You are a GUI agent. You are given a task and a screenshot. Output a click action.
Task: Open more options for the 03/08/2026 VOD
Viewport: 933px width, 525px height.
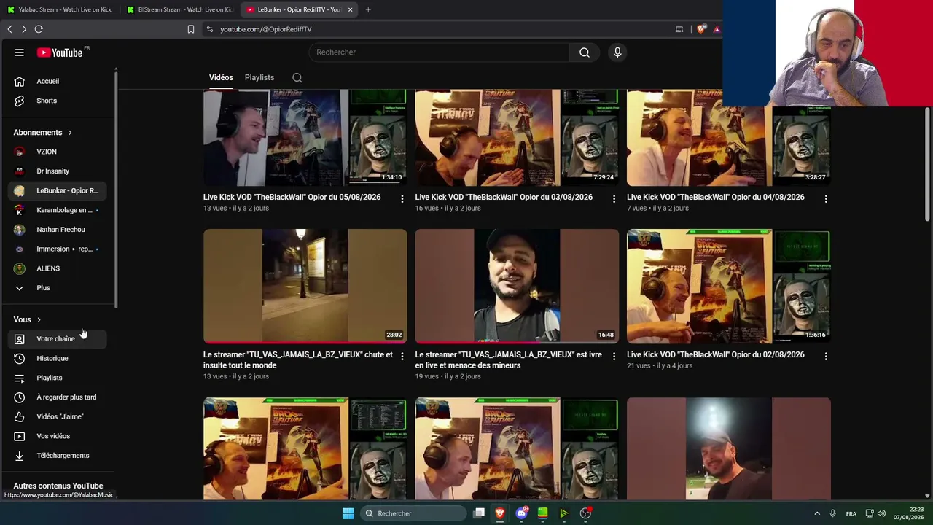614,198
